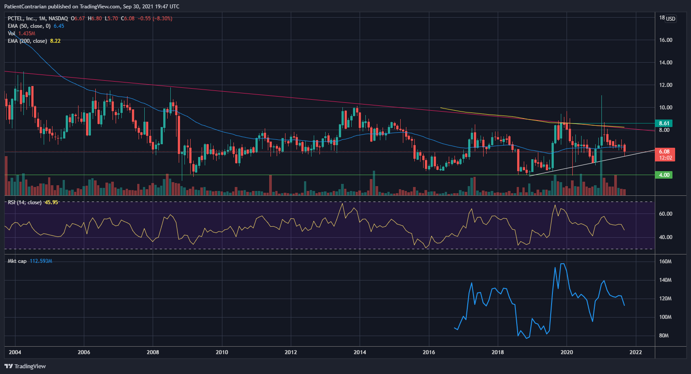The image size is (691, 374).
Task: Click the 2010 label on time axis
Action: (222, 352)
